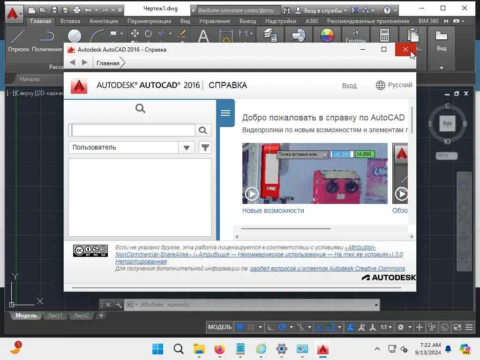The height and width of the screenshot is (360, 480).
Task: Click the hamburger menu icon in help panel
Action: pyautogui.click(x=225, y=113)
